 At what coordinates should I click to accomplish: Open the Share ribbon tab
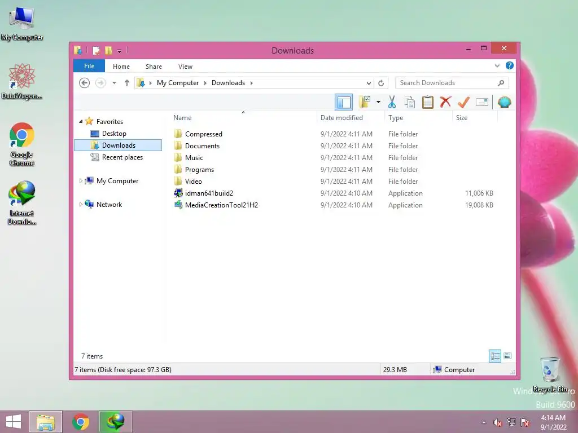154,67
